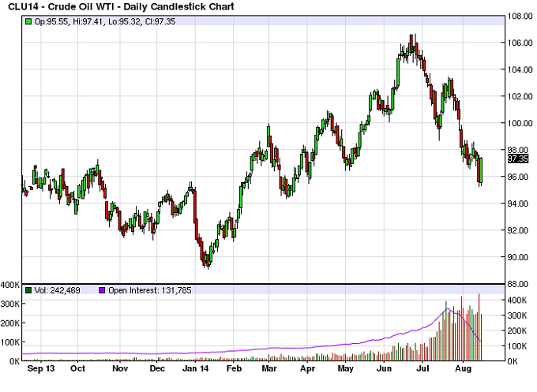Click the '102.00' price axis label
537x392 pixels.
(x=520, y=96)
